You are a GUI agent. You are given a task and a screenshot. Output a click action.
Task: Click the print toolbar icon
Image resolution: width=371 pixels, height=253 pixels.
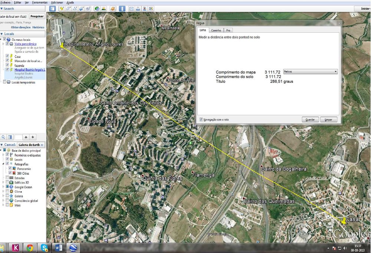pyautogui.click(x=138, y=9)
